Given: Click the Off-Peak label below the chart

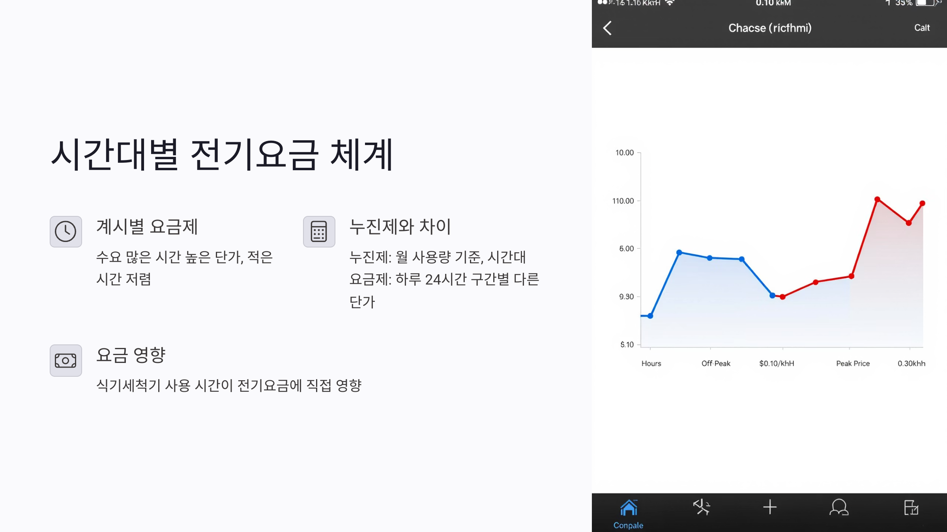Looking at the screenshot, I should [x=715, y=363].
